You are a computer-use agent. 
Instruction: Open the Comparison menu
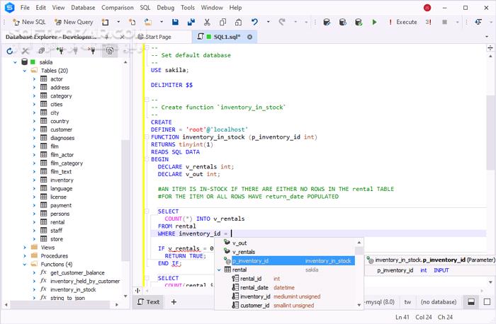(x=118, y=8)
